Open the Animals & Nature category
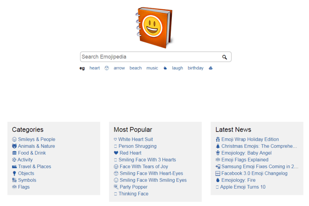 point(36,146)
